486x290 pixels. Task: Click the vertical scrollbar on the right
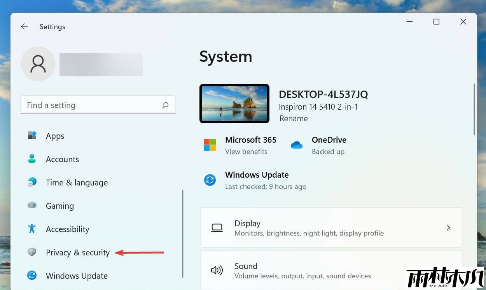click(475, 109)
